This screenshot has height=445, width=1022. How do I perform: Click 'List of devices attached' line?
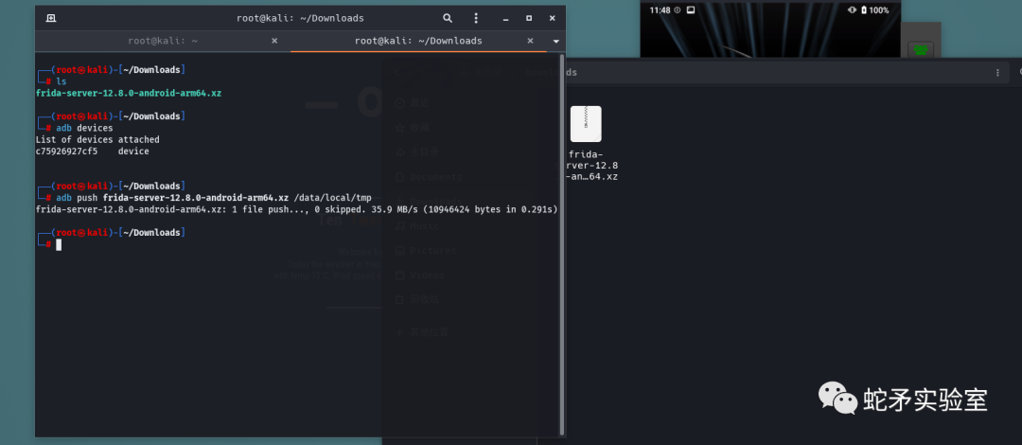(x=97, y=139)
